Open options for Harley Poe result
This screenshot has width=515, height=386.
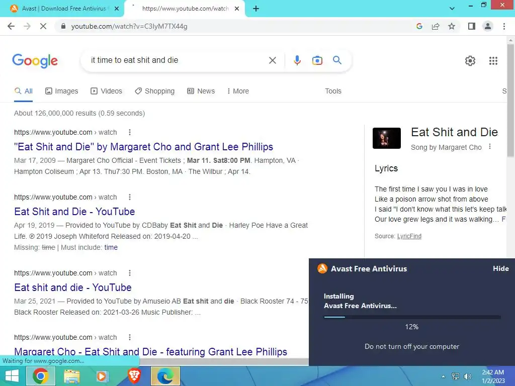130,197
